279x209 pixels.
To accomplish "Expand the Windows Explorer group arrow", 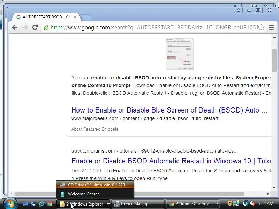I will click(108, 204).
